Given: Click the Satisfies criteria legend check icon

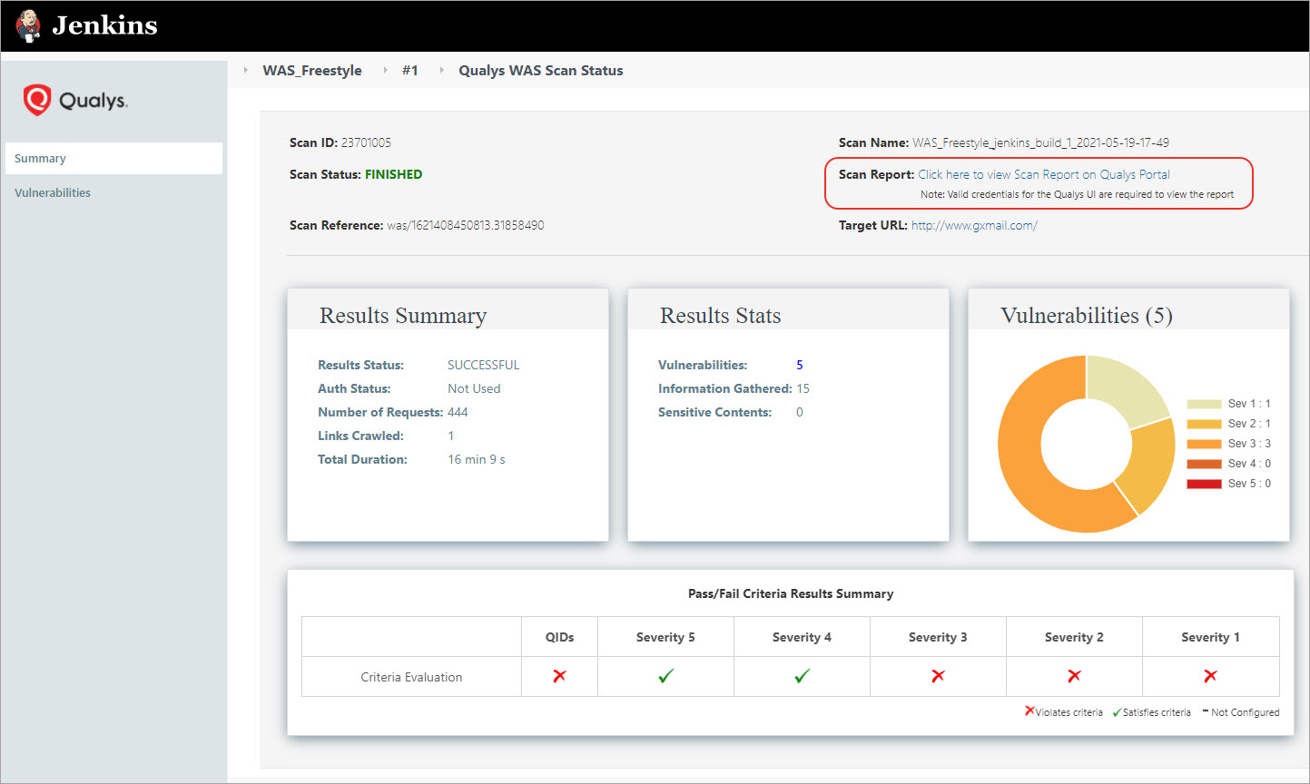Looking at the screenshot, I should tap(1117, 712).
